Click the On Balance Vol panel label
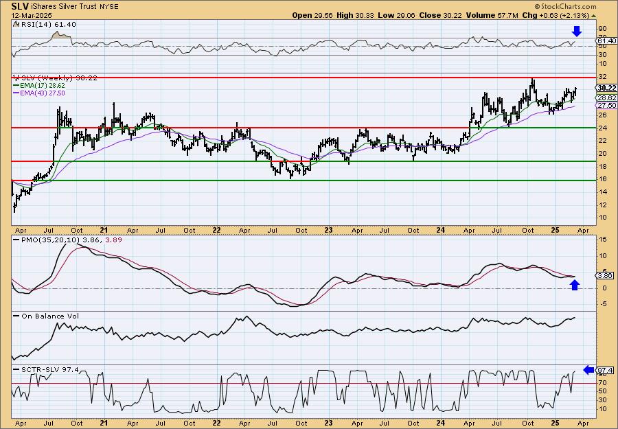The height and width of the screenshot is (429, 618). pyautogui.click(x=50, y=316)
